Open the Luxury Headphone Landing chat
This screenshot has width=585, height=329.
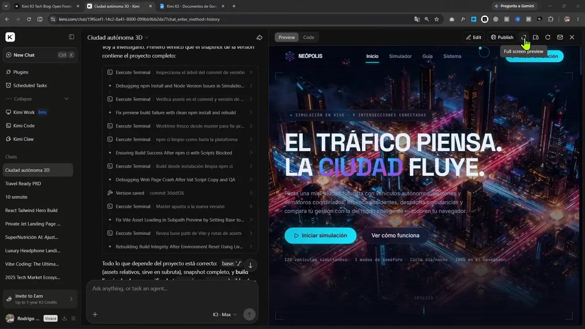(x=37, y=250)
